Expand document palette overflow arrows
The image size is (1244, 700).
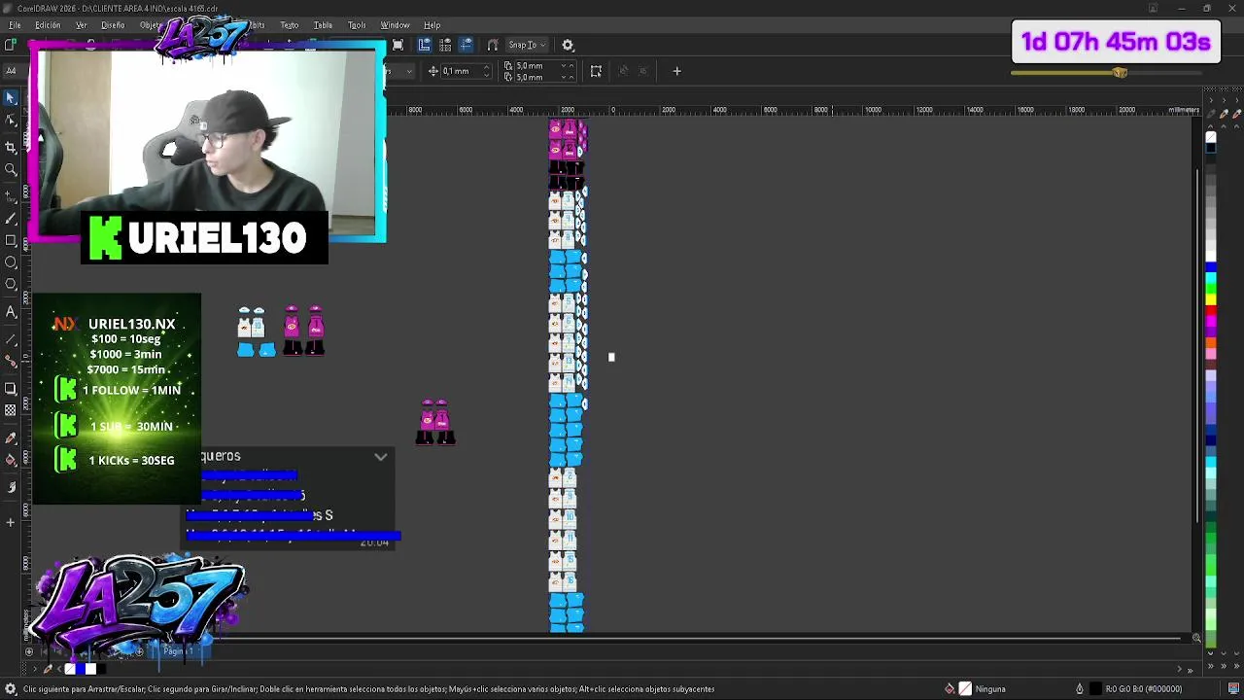point(1190,670)
